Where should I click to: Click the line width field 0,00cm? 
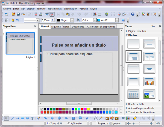pyautogui.click(x=46, y=20)
